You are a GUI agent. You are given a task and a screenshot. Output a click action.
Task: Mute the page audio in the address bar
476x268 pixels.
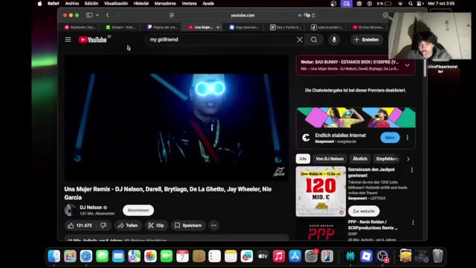[300, 15]
